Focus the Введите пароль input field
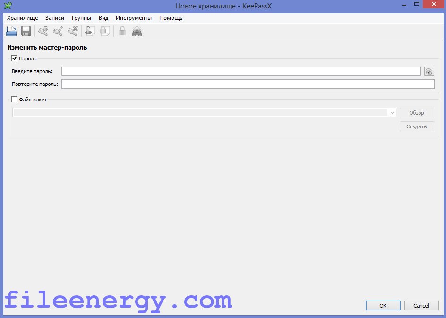Screen dimensions: 446x318 click(x=241, y=71)
